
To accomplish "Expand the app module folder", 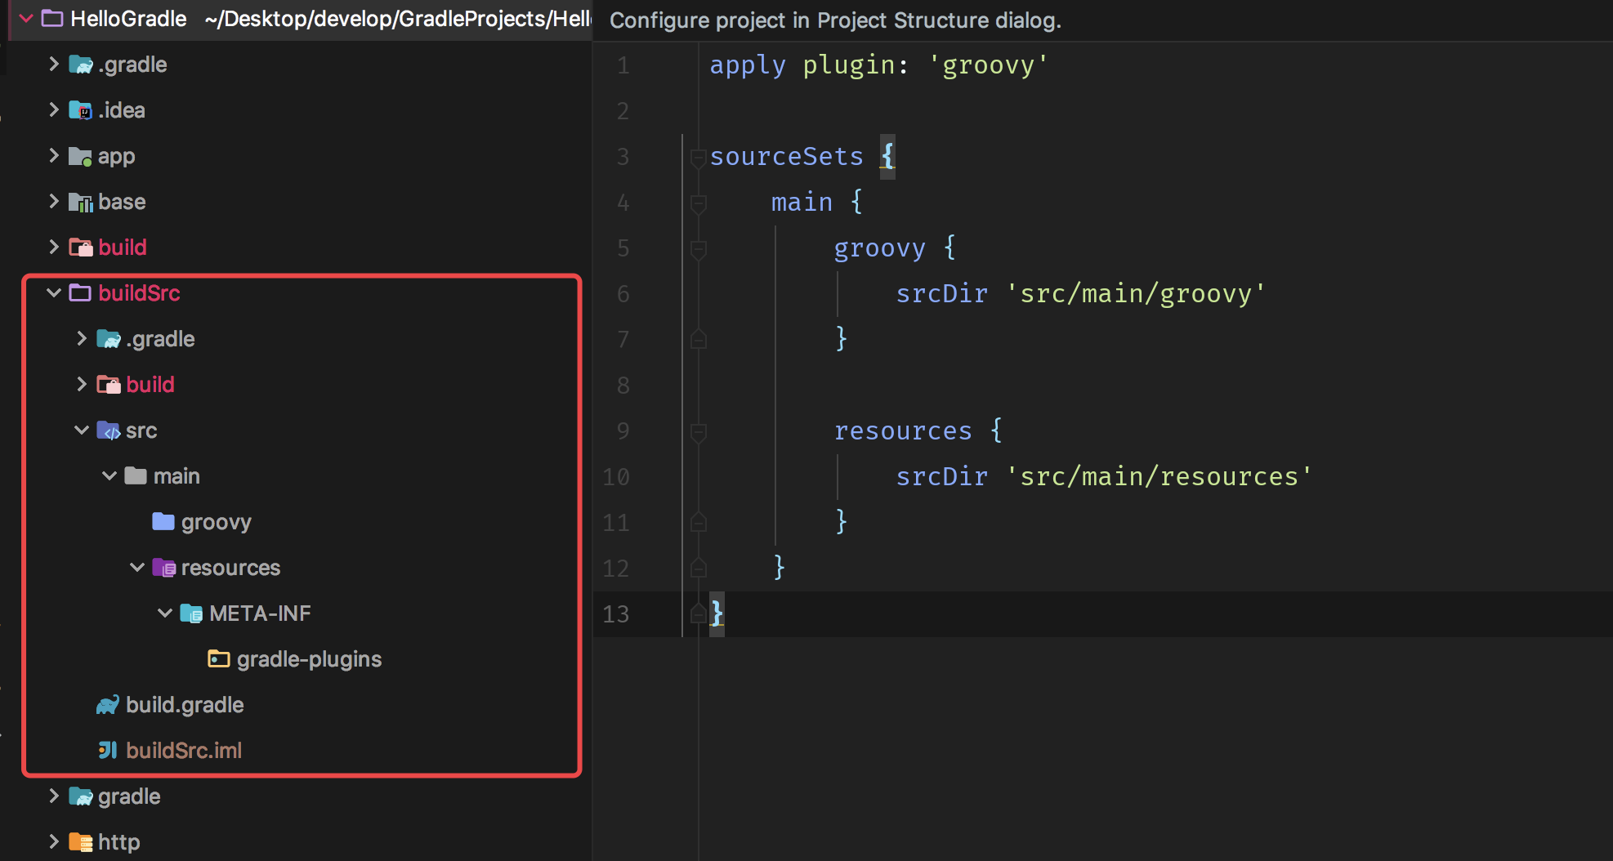I will pyautogui.click(x=54, y=156).
